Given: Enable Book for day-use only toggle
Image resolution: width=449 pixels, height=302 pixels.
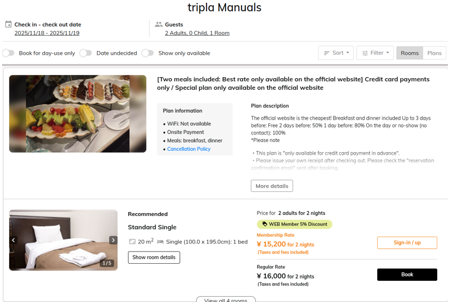Looking at the screenshot, I should point(9,53).
